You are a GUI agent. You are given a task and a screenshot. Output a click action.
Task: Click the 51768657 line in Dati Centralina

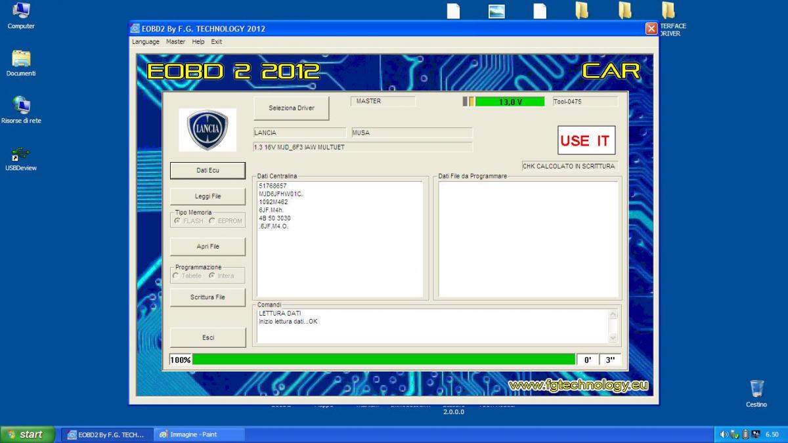273,186
